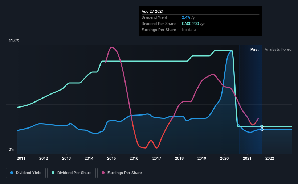The height and width of the screenshot is (184, 298).
Task: Click the Earnings Per Share peak near 2015
Action: coord(111,47)
